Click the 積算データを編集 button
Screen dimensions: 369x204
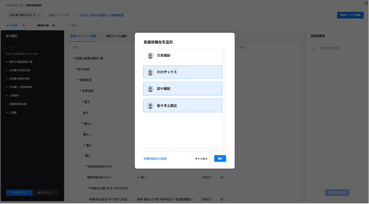point(350,15)
